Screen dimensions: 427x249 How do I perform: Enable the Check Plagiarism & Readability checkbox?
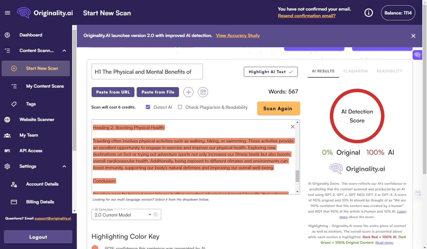pyautogui.click(x=180, y=107)
